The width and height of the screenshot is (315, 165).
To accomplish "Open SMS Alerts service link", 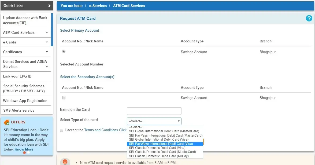I will pos(25,110).
